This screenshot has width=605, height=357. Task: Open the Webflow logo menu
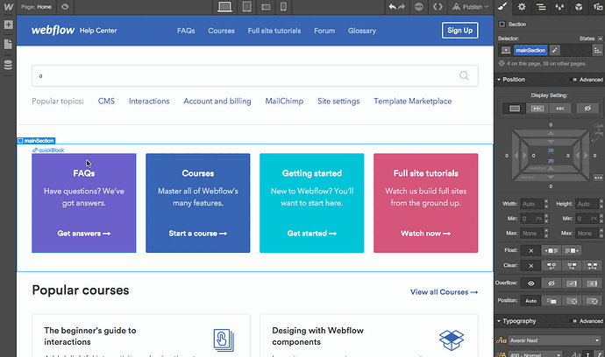coord(8,7)
